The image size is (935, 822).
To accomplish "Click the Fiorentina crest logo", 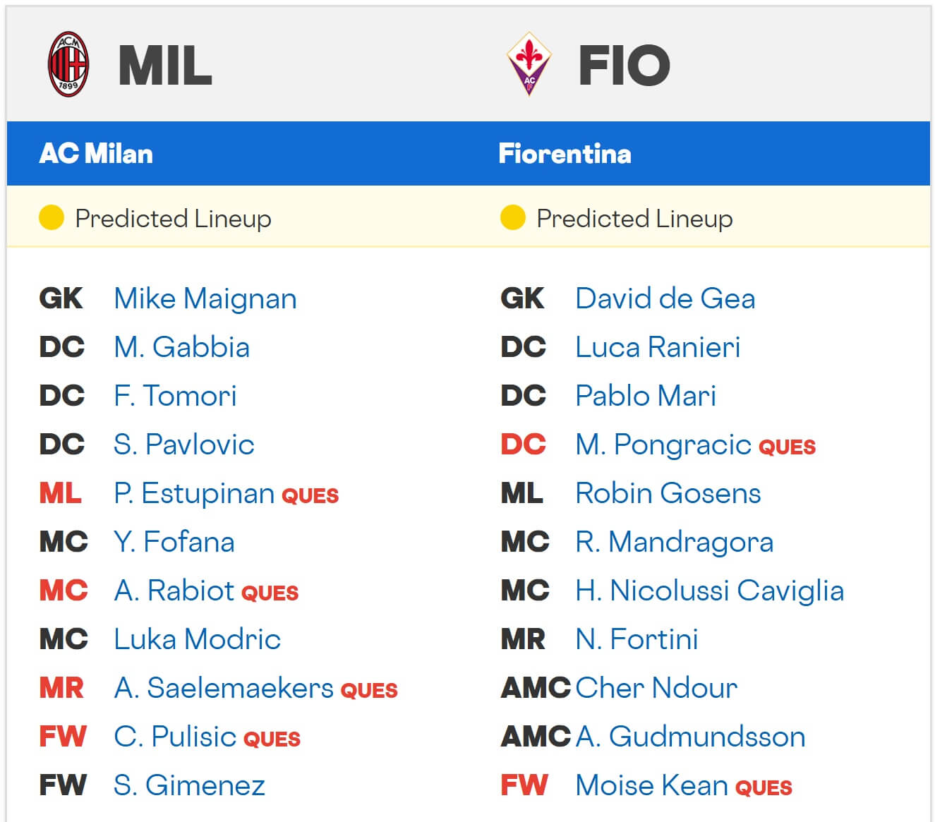I will coord(529,64).
